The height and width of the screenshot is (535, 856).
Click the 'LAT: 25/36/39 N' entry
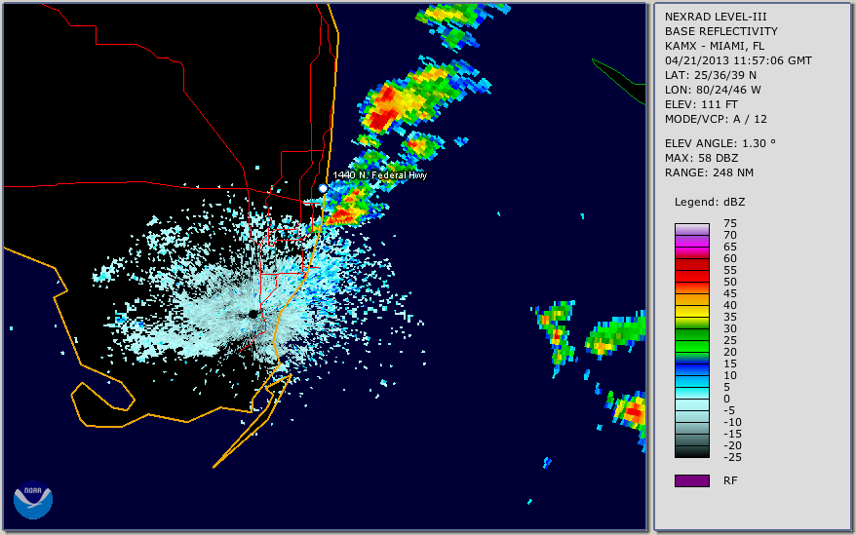point(710,75)
